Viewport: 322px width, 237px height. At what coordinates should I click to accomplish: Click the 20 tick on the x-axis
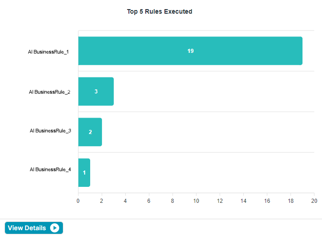pyautogui.click(x=314, y=201)
